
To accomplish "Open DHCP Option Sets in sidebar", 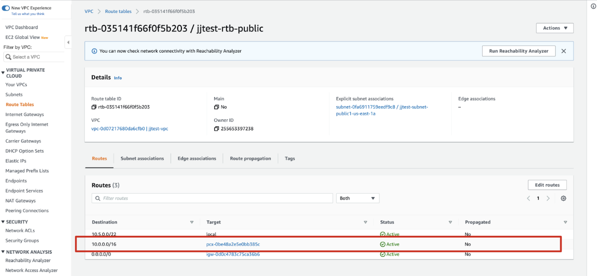I will click(x=24, y=151).
